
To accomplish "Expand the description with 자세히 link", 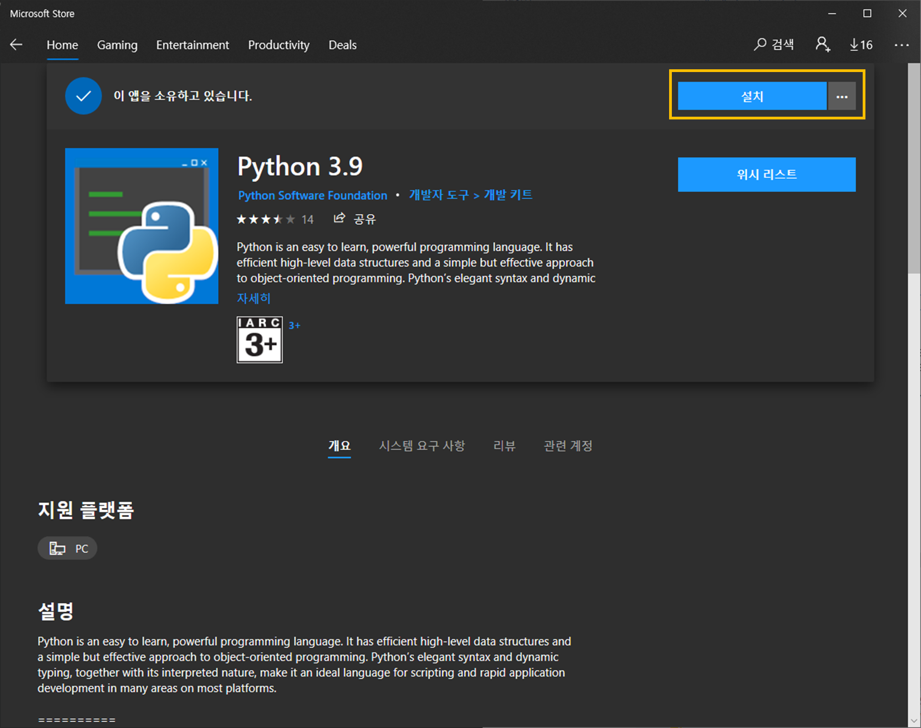I will click(x=254, y=298).
